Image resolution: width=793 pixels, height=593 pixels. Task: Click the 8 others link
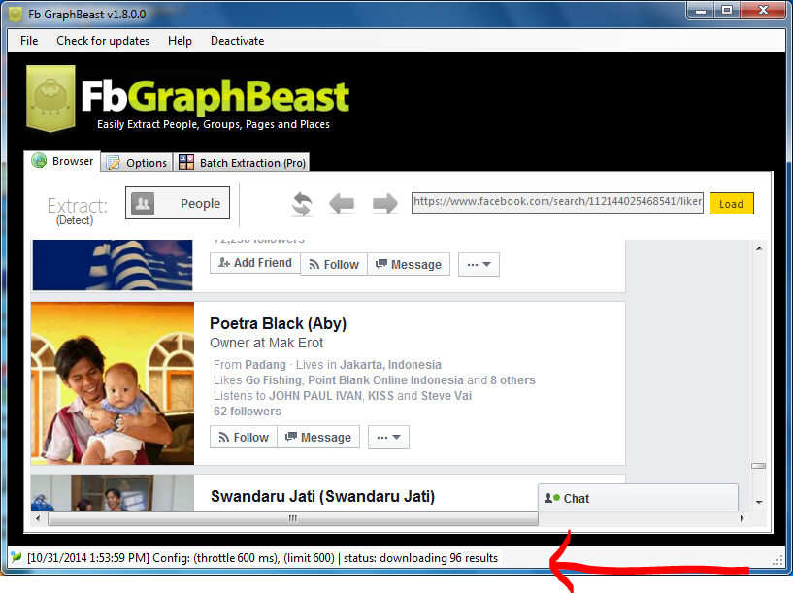coord(512,380)
